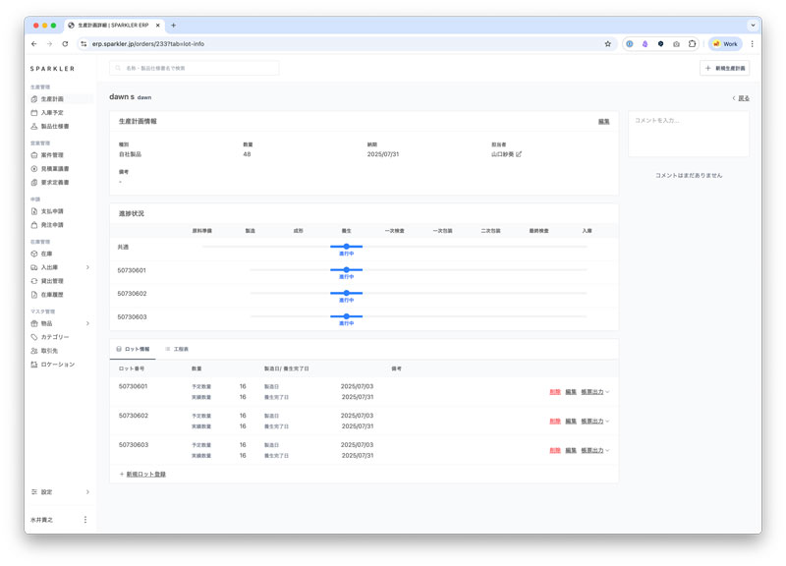Click the 50730601 progress slider handle
This screenshot has width=786, height=566.
(x=347, y=269)
